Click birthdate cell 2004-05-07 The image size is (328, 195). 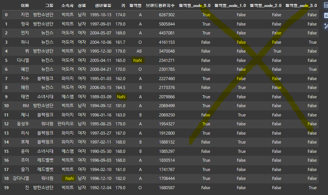pos(101,33)
